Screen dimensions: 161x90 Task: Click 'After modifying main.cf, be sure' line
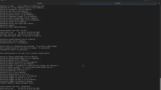[25, 53]
